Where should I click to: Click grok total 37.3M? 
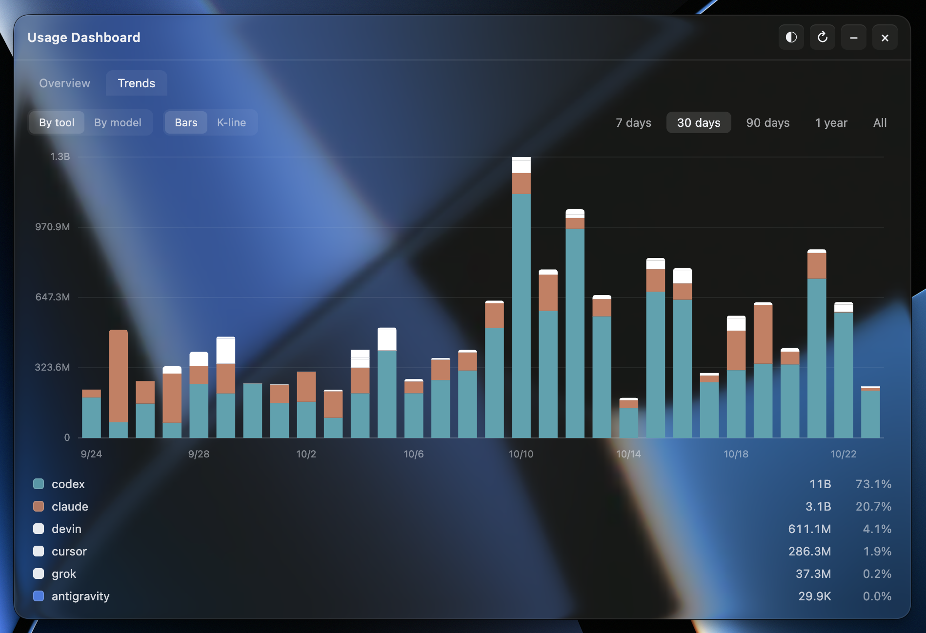pos(813,574)
